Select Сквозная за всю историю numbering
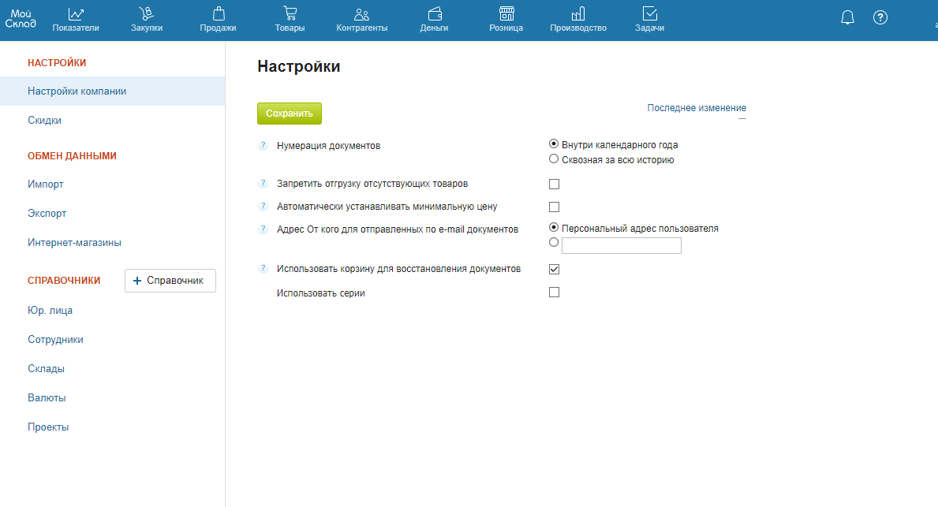The image size is (938, 507). [x=554, y=159]
